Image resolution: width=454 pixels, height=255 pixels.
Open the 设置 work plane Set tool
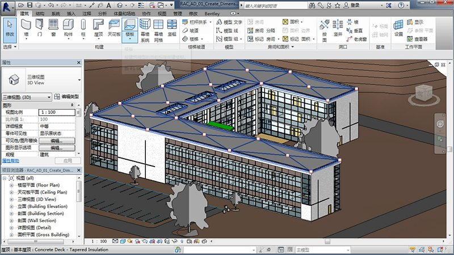coord(398,28)
